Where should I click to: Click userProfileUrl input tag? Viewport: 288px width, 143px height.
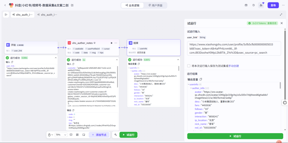(x=93, y=49)
